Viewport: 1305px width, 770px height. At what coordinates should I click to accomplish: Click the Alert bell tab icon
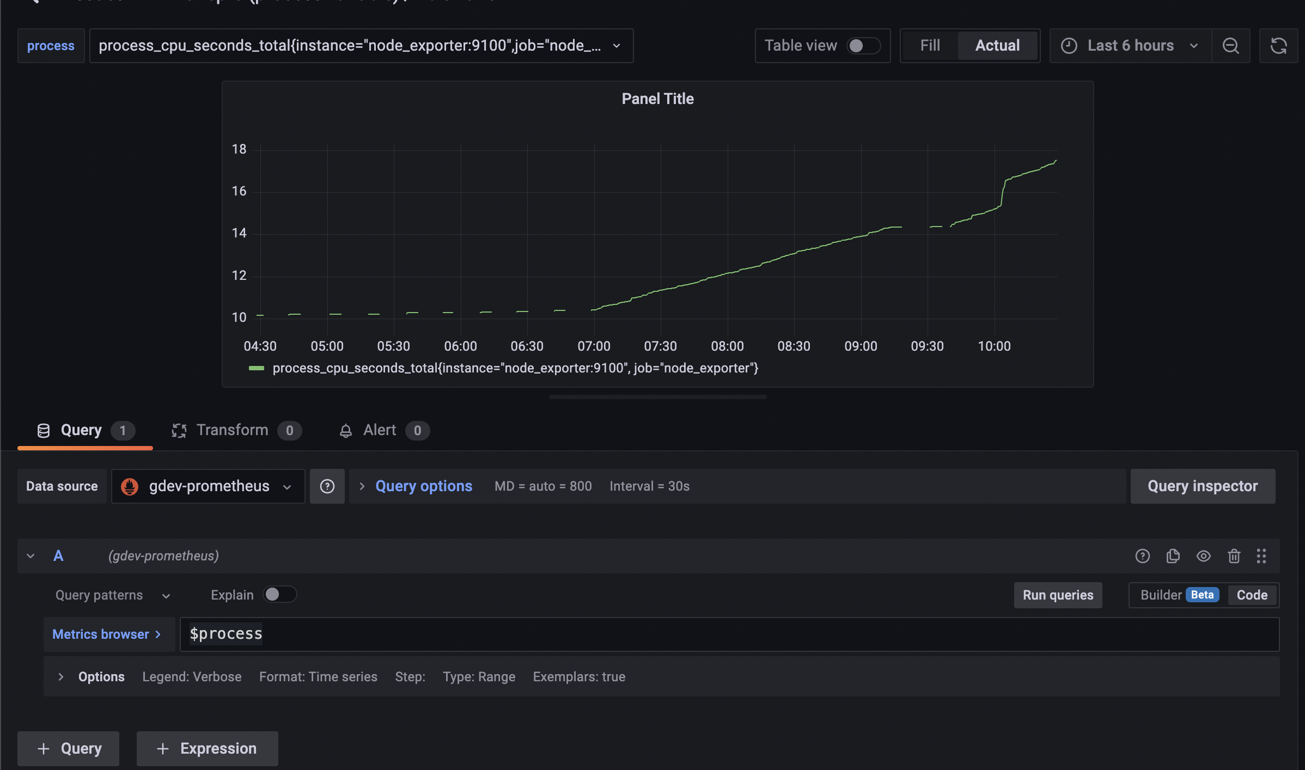tap(345, 431)
